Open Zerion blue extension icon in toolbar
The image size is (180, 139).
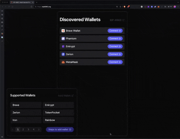coord(152,7)
